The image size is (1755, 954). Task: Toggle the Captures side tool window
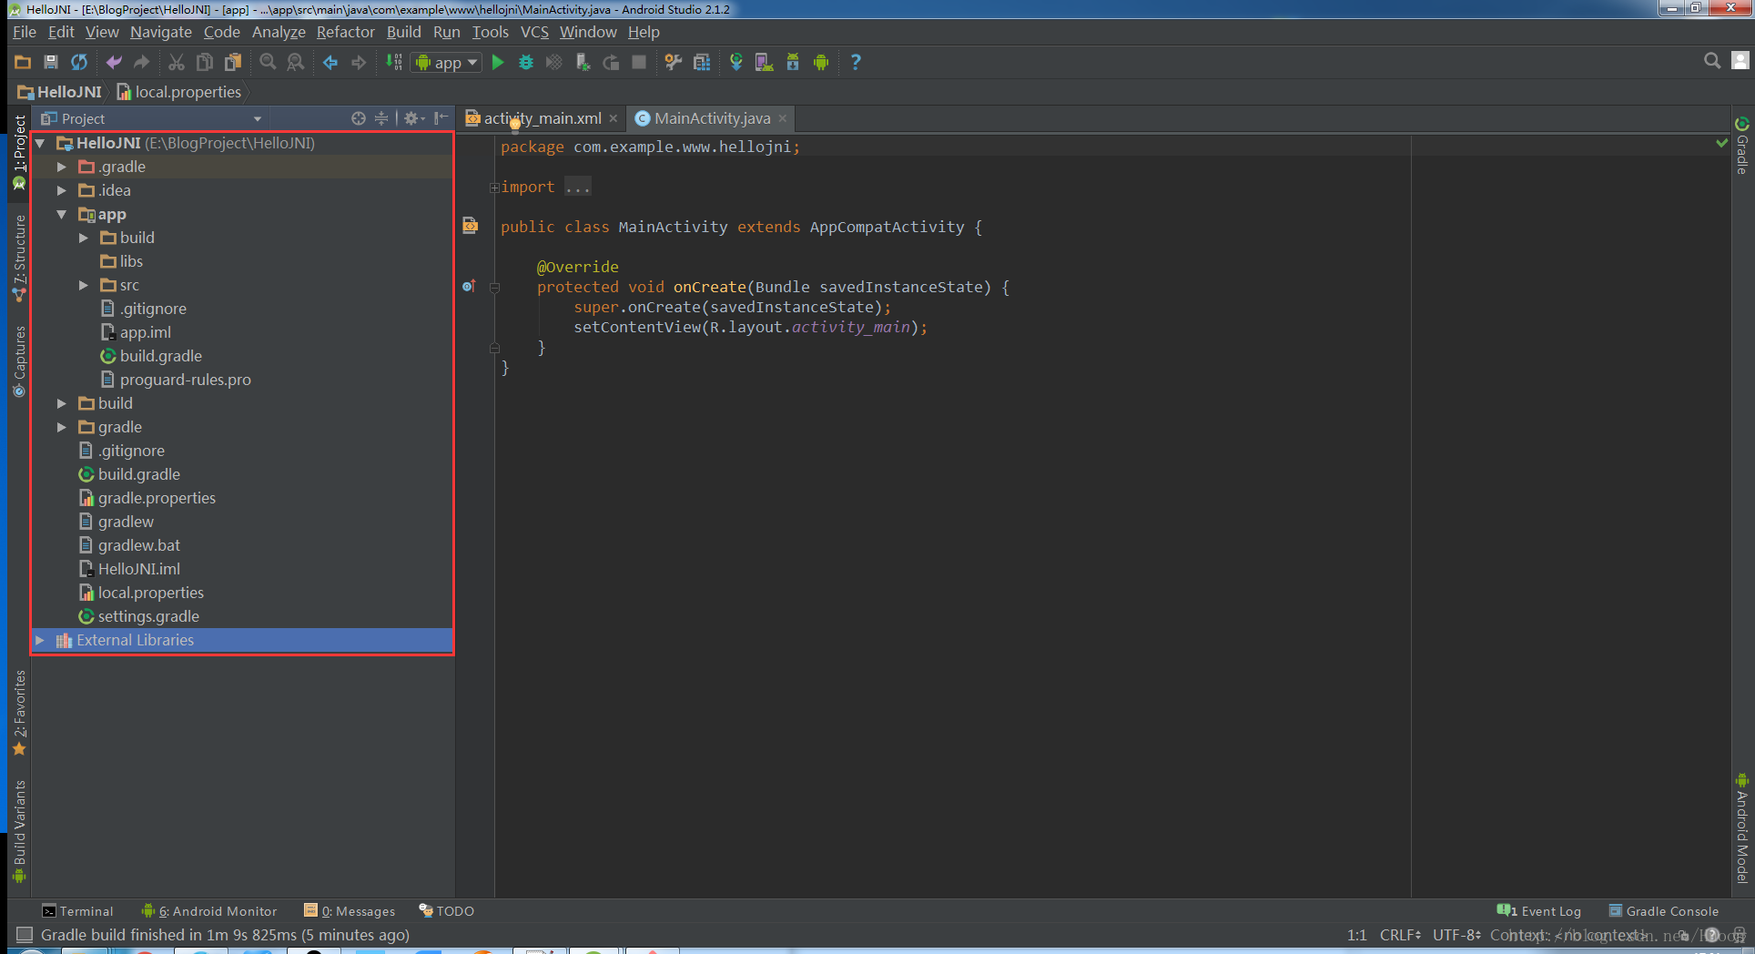[x=19, y=361]
